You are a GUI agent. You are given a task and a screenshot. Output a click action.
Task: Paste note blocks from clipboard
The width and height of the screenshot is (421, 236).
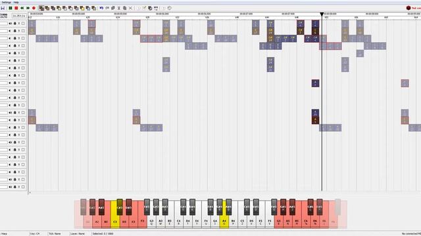tap(124, 8)
